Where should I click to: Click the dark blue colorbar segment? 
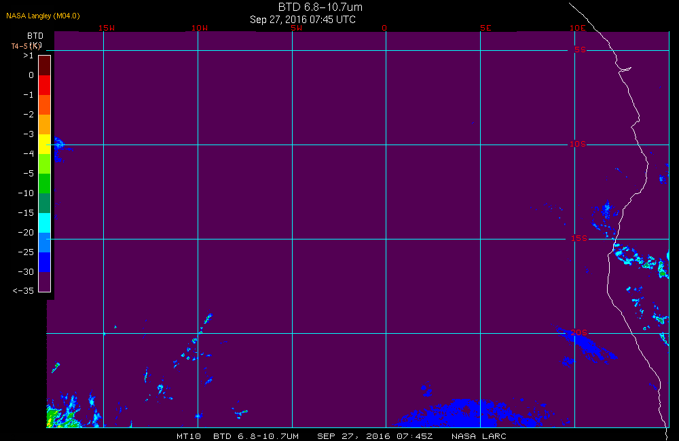pyautogui.click(x=45, y=263)
